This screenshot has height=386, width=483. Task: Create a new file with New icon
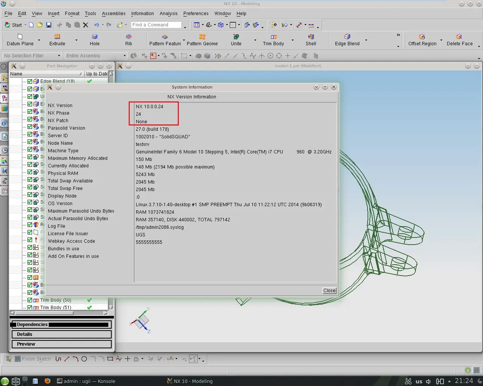click(31, 25)
